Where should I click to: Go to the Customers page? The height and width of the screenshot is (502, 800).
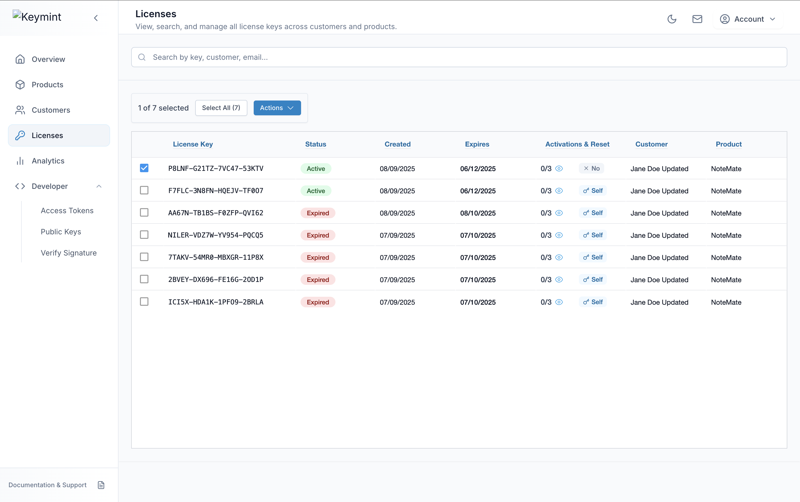coord(51,110)
